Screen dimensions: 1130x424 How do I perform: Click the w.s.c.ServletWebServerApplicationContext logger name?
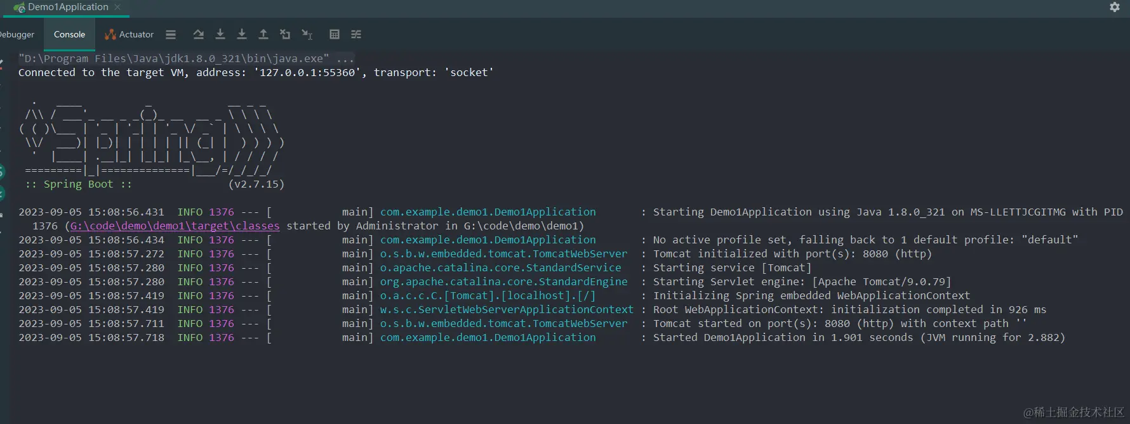click(507, 309)
